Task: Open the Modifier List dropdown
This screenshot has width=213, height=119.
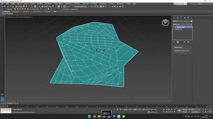Action: 183,24
